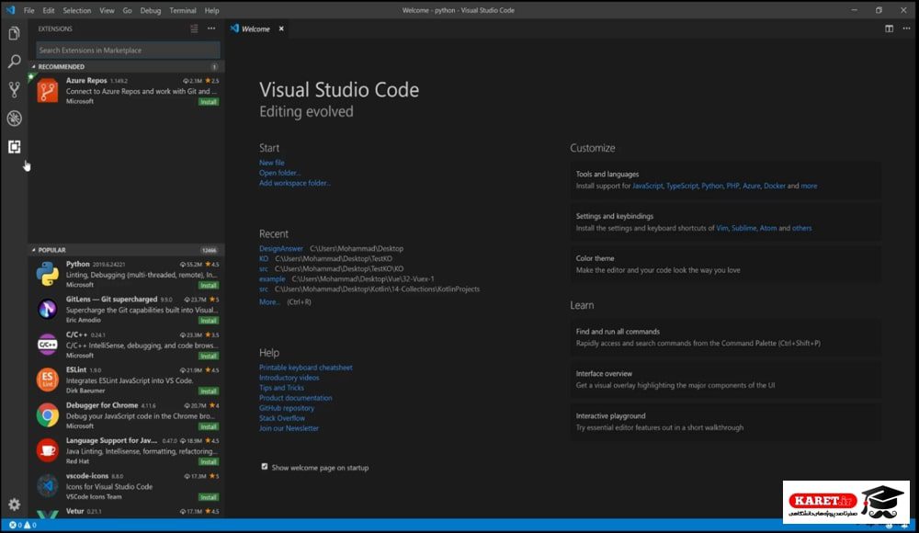Open the Search view in activity bar

14,62
